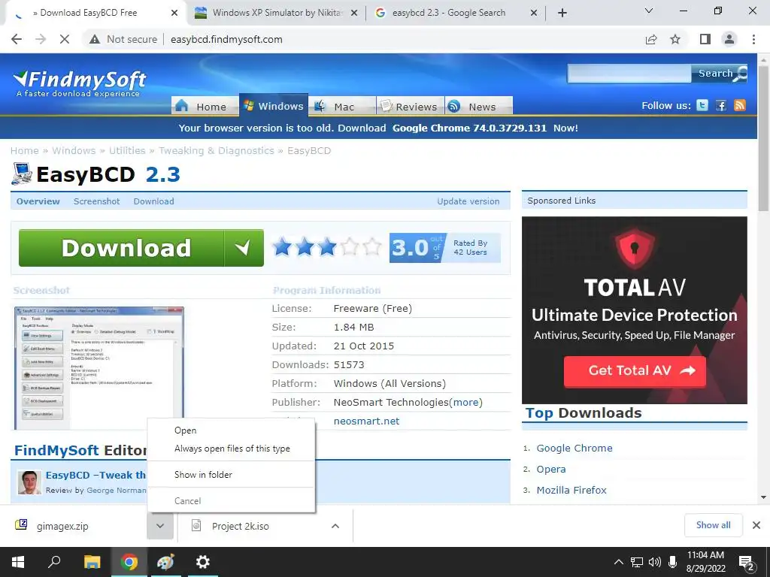
Task: Open Chrome three-dot menu
Action: coord(753,39)
